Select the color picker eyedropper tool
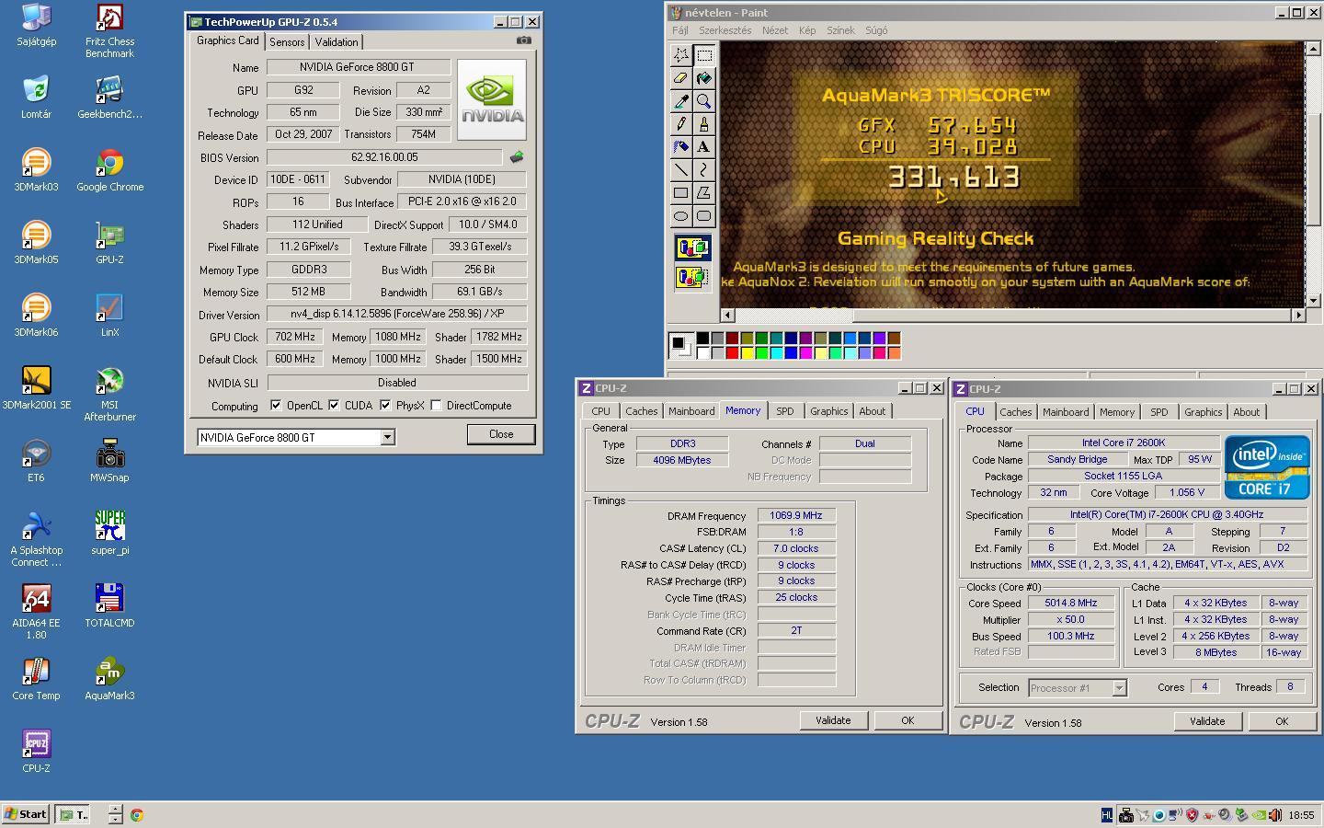Image resolution: width=1324 pixels, height=828 pixels. coord(680,101)
